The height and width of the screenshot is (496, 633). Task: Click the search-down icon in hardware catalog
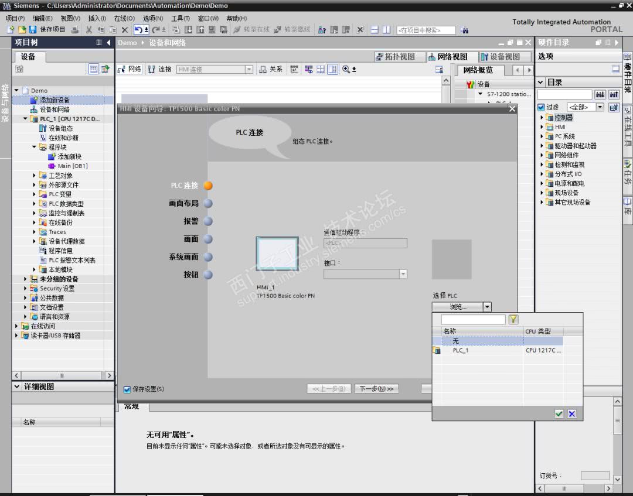pos(600,94)
